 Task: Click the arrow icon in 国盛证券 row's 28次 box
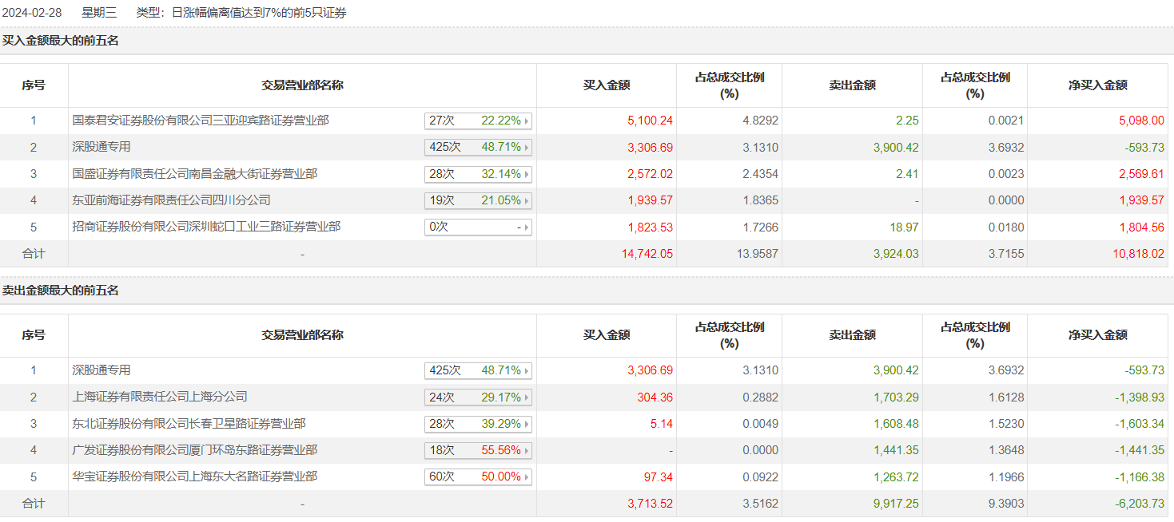coord(527,174)
